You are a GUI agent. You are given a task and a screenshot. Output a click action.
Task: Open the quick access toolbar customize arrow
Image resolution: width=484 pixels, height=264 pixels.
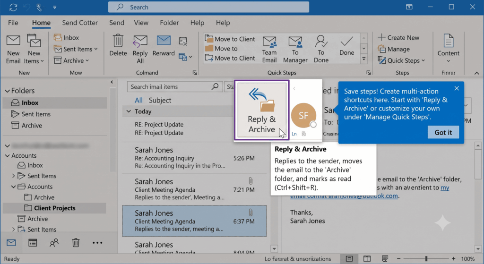55,7
